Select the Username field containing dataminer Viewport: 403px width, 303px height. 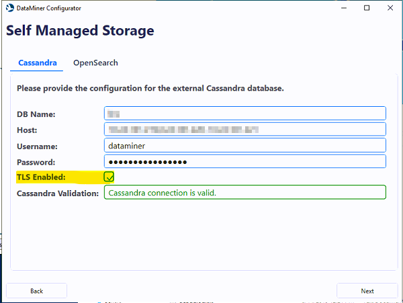point(245,145)
